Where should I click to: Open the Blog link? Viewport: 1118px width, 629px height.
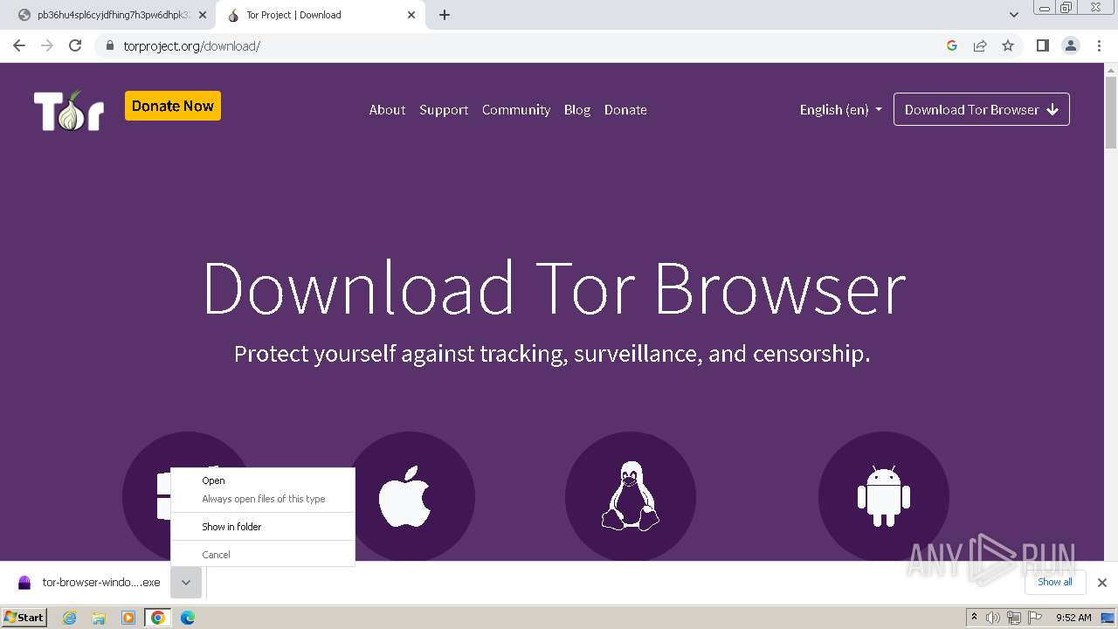[577, 109]
